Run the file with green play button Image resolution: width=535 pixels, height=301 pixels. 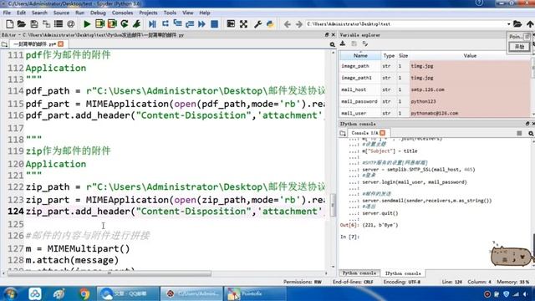click(87, 24)
